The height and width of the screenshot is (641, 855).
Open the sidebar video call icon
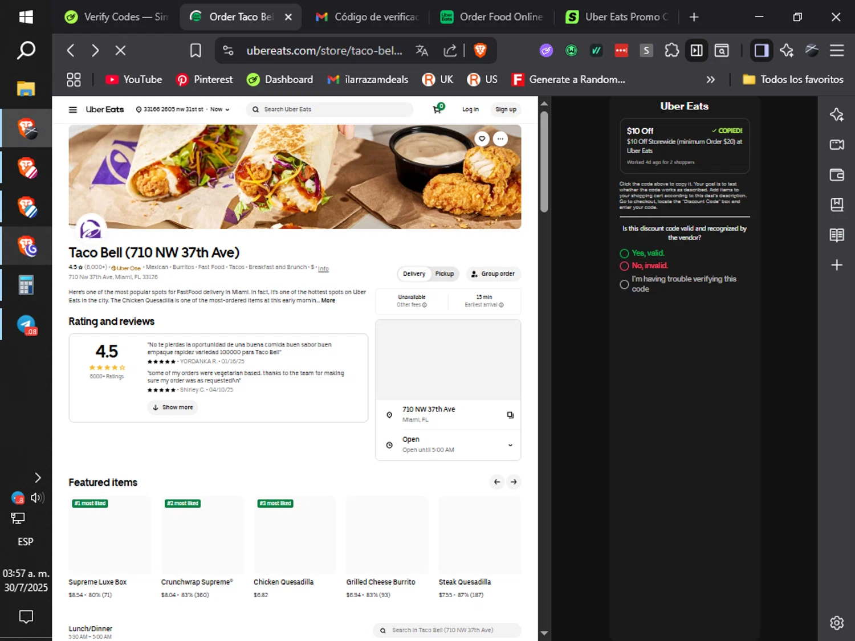tap(837, 145)
